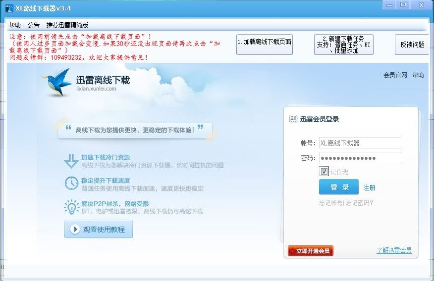Click the 帮助 link near 会员官网
The image size is (434, 281).
click(x=418, y=75)
